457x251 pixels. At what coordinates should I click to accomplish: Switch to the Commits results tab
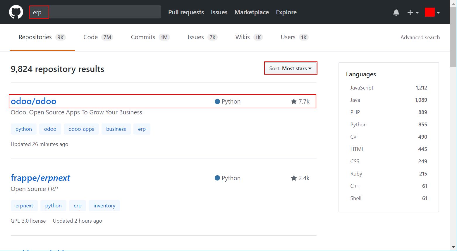[x=150, y=37]
